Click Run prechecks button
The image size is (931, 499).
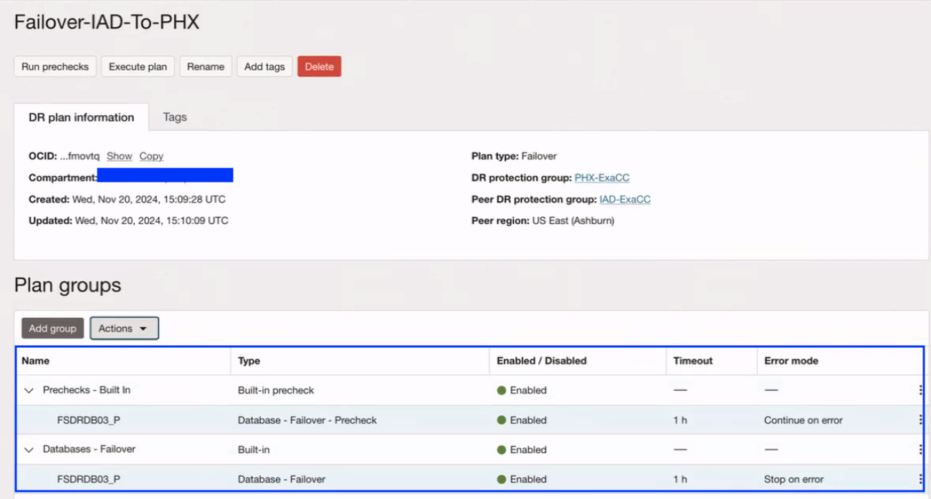coord(55,67)
